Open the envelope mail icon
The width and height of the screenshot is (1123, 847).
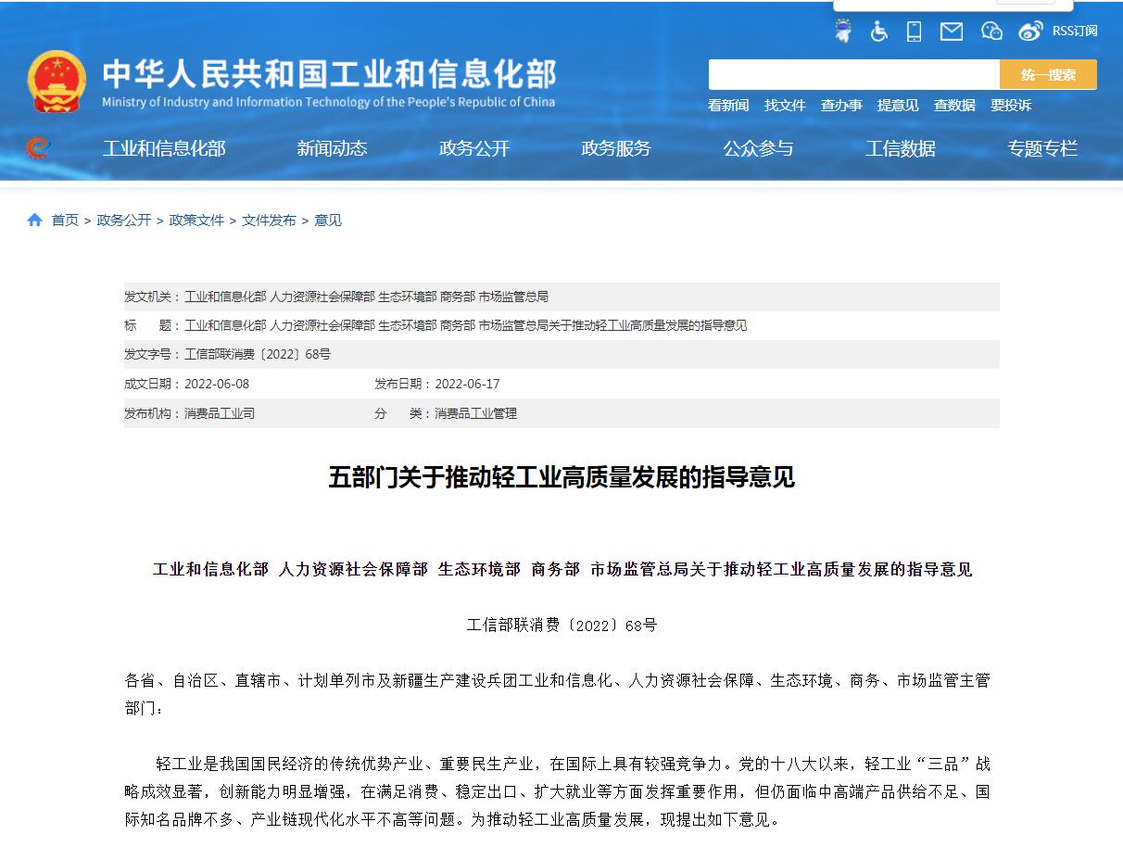(952, 32)
